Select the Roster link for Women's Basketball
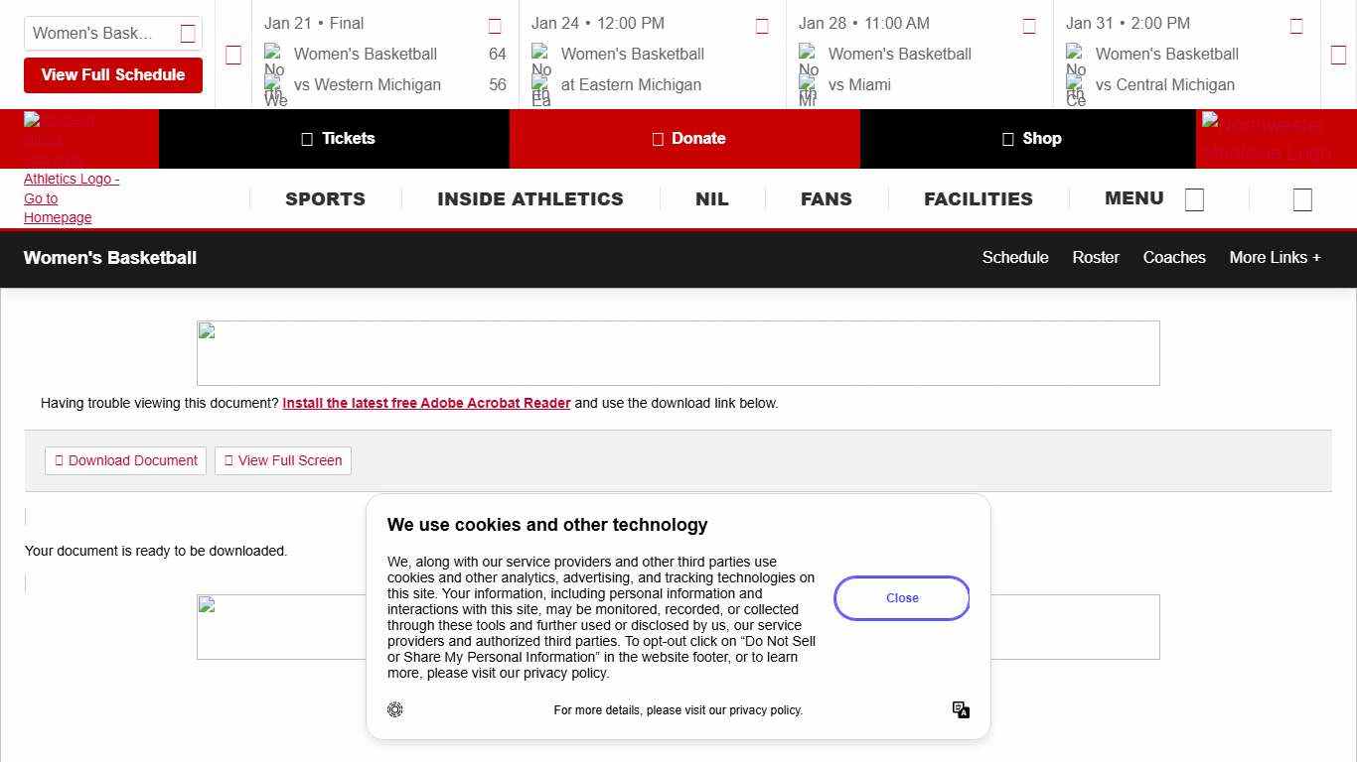This screenshot has width=1357, height=762. point(1096,258)
